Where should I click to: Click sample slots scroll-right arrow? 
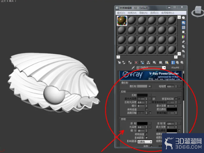(x=176, y=57)
